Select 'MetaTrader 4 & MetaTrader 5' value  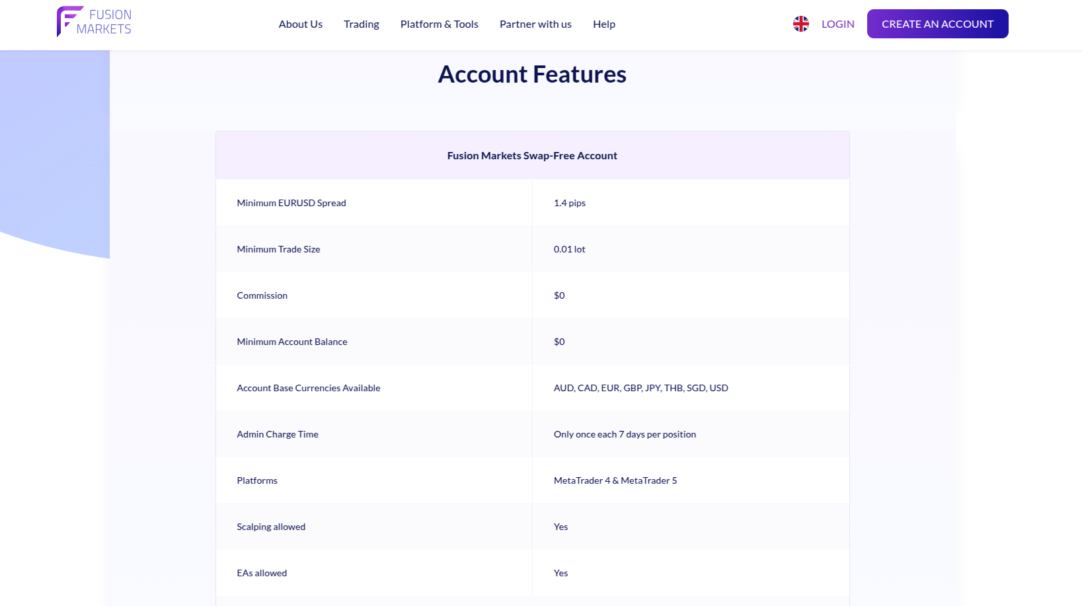pos(615,480)
